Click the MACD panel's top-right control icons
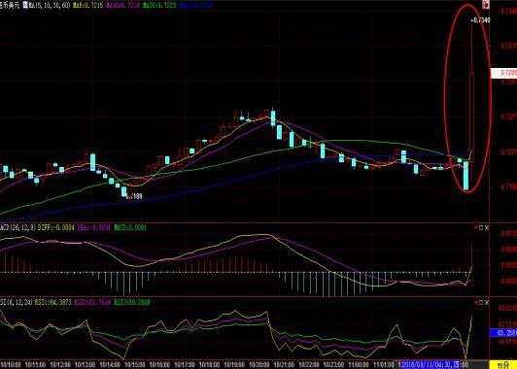 (x=482, y=227)
